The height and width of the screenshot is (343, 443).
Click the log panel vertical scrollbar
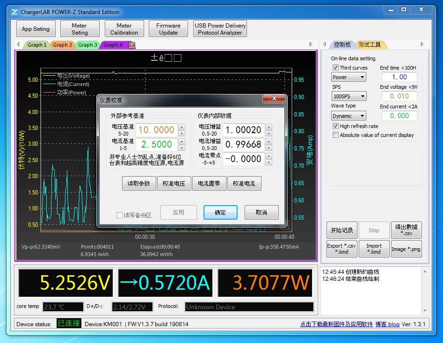[424, 290]
